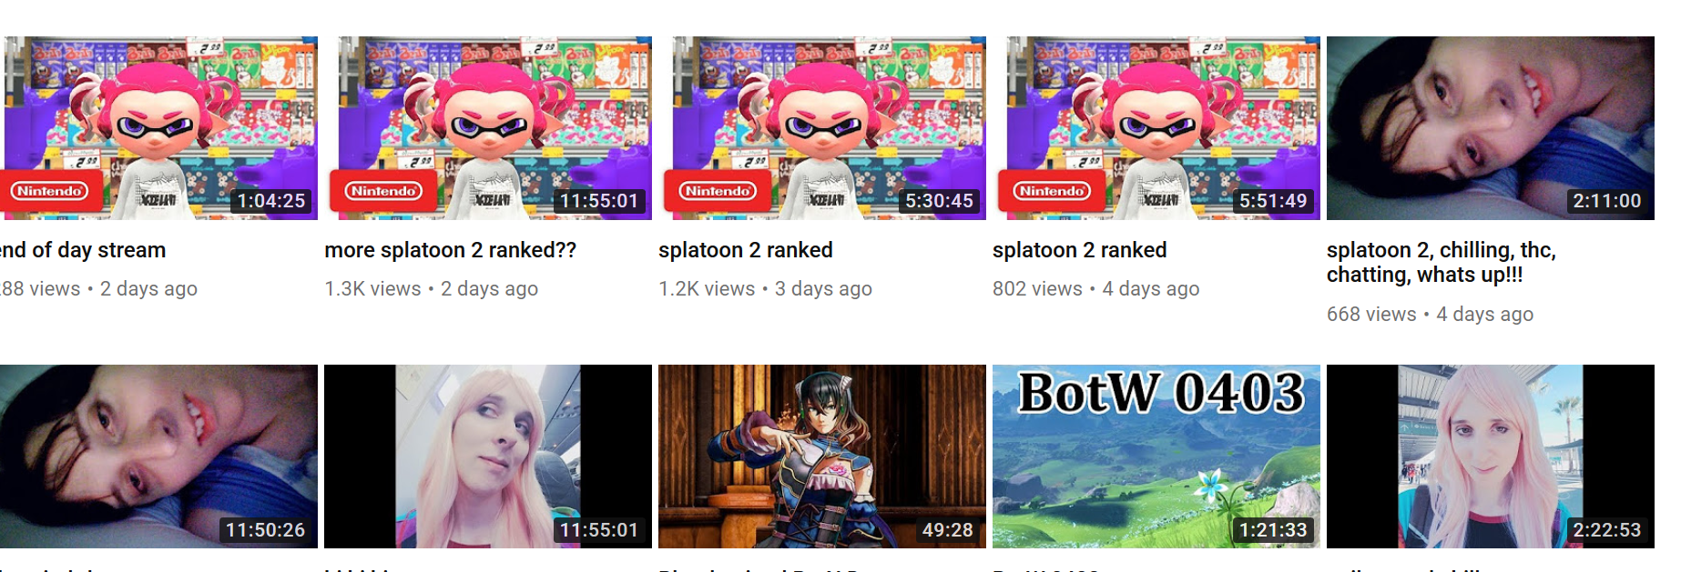Open the 49:28 Bloodstained character thumbnail
Image resolution: width=1691 pixels, height=572 pixels.
(822, 457)
